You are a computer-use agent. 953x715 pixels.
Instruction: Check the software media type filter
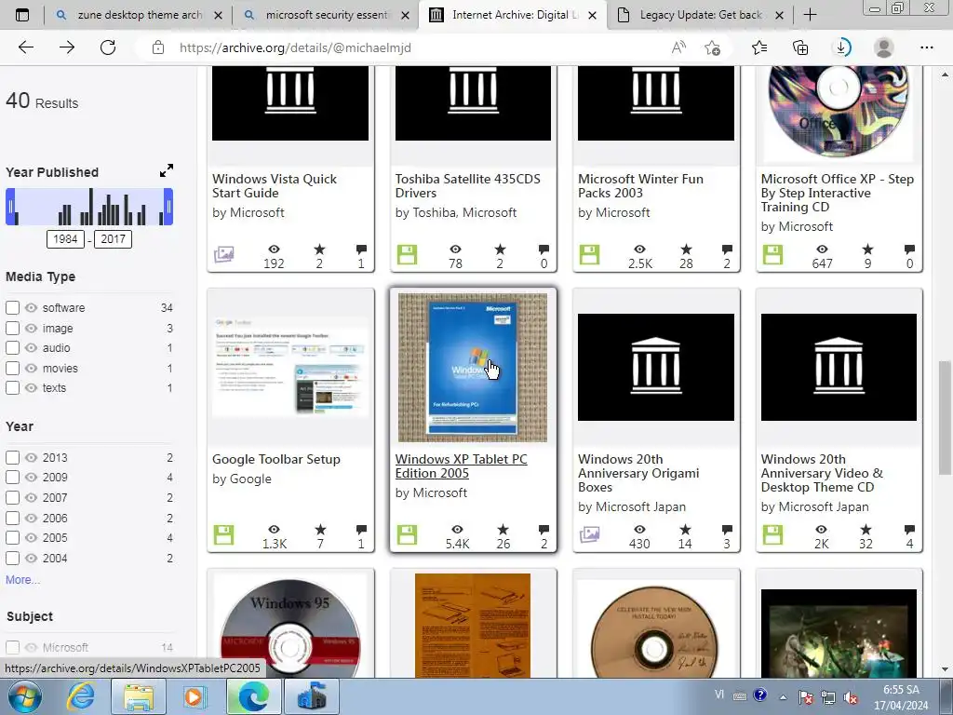point(12,307)
